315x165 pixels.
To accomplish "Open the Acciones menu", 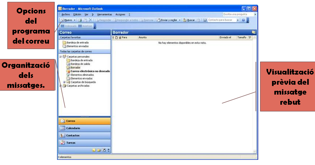I will coord(120,15).
